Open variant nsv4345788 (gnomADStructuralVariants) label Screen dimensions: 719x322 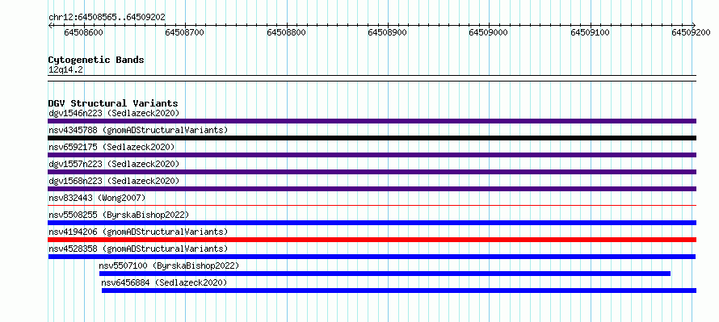coord(138,130)
